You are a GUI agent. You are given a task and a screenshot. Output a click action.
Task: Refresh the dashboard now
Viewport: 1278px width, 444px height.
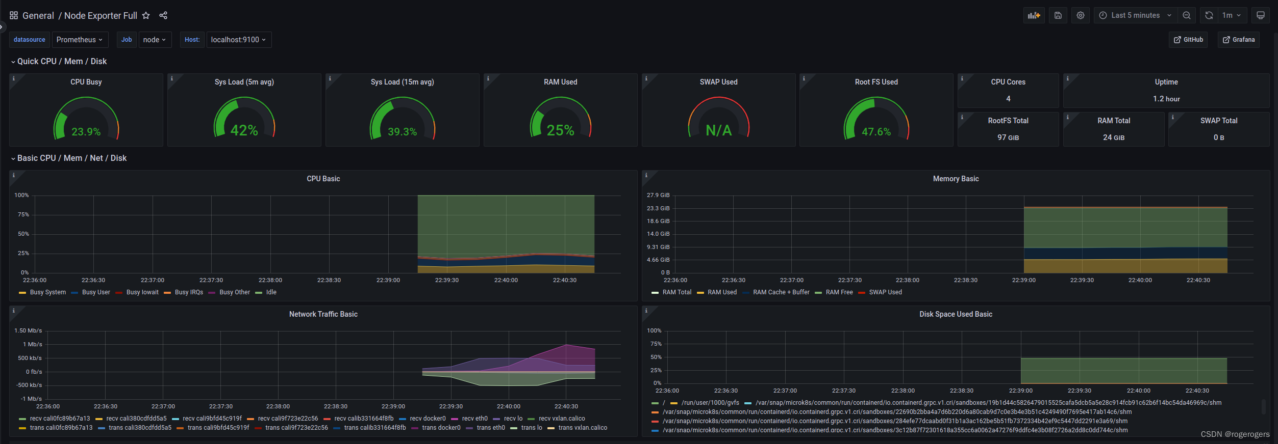[x=1209, y=15]
